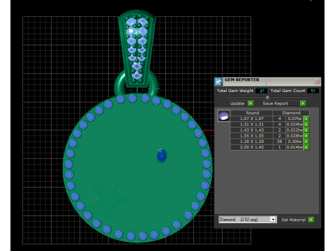Viewport: 335px width, 251px height.
Task: Click the Set Material label
Action: pyautogui.click(x=293, y=220)
